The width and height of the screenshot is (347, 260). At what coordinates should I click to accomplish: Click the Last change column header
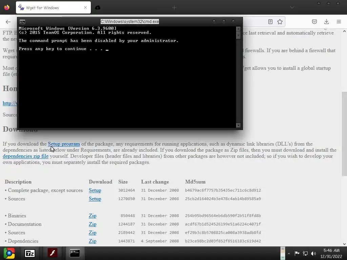pyautogui.click(x=155, y=182)
